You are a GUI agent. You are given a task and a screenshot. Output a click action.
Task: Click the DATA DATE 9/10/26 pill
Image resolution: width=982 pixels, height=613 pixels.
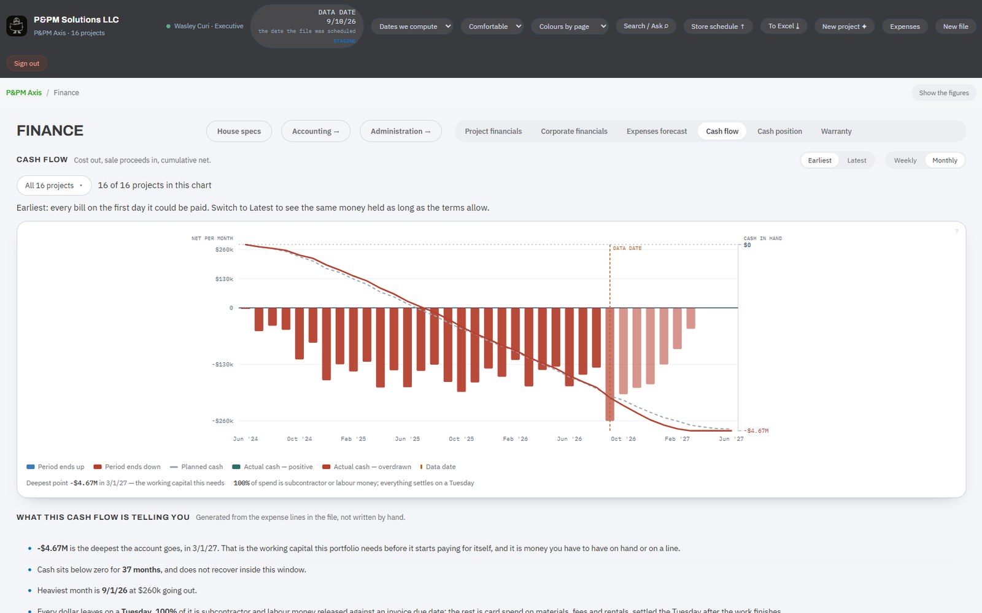[x=307, y=26]
